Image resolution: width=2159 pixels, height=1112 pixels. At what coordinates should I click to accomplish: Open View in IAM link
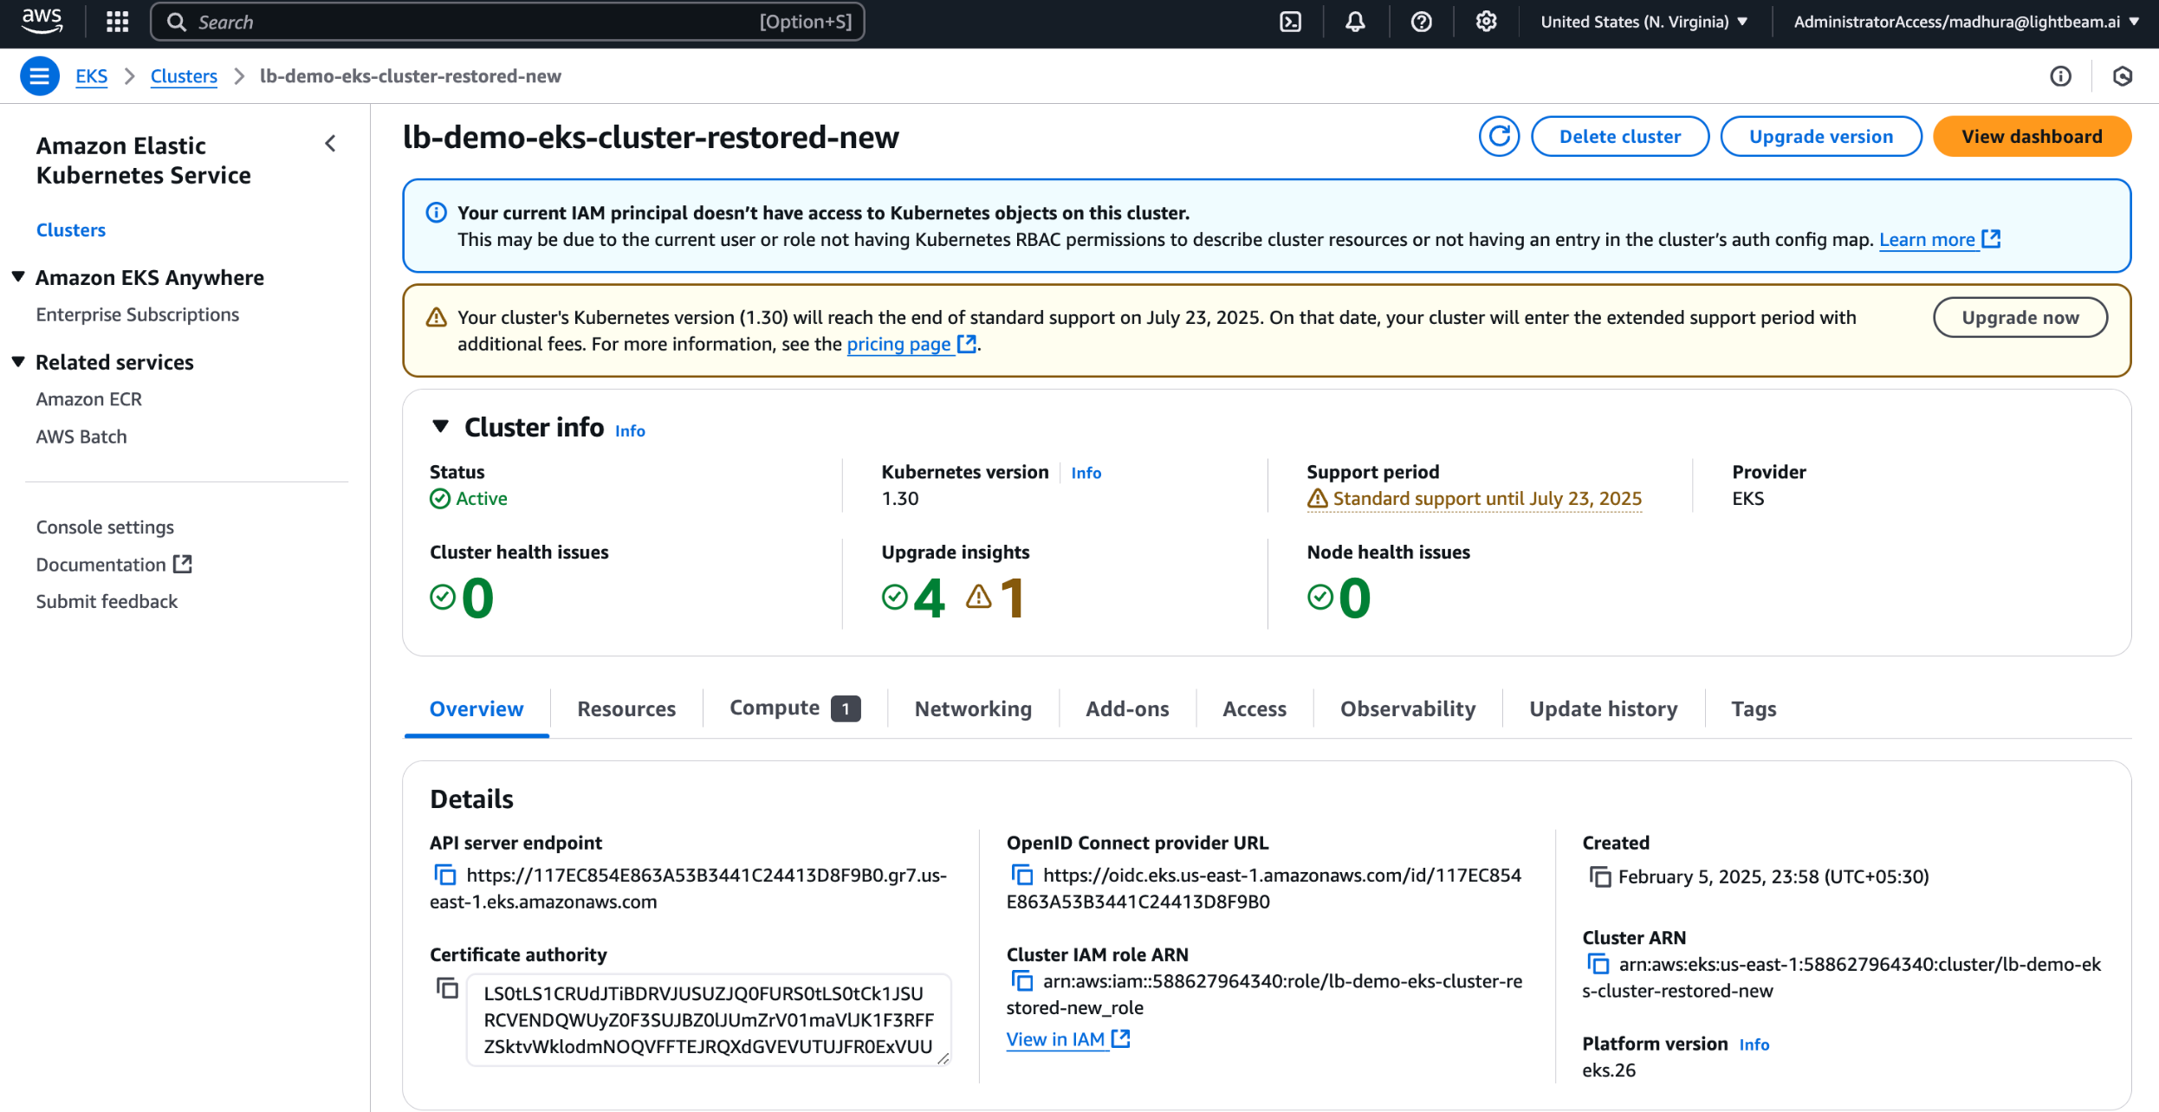point(1068,1039)
